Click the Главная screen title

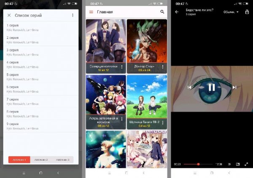click(x=105, y=12)
